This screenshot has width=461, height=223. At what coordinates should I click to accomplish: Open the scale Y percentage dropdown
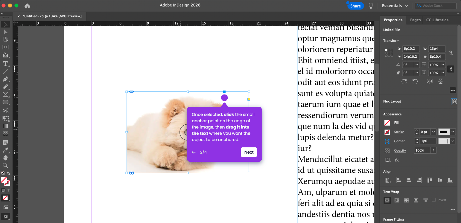(x=443, y=73)
